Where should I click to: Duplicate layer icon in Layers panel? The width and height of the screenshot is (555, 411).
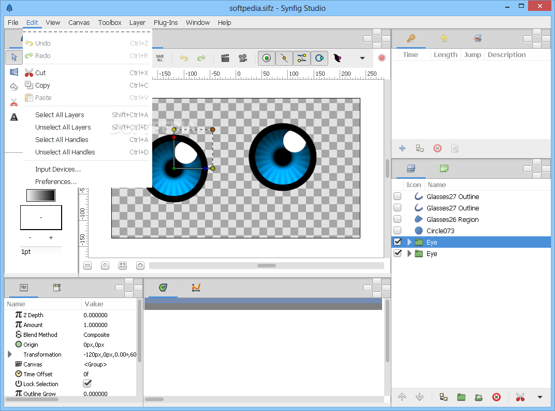tap(444, 397)
